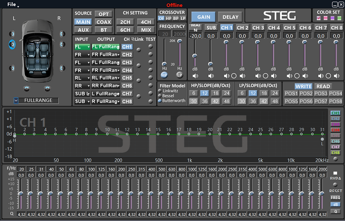Switch to the GAIN tab
345x221 pixels.
coord(203,17)
